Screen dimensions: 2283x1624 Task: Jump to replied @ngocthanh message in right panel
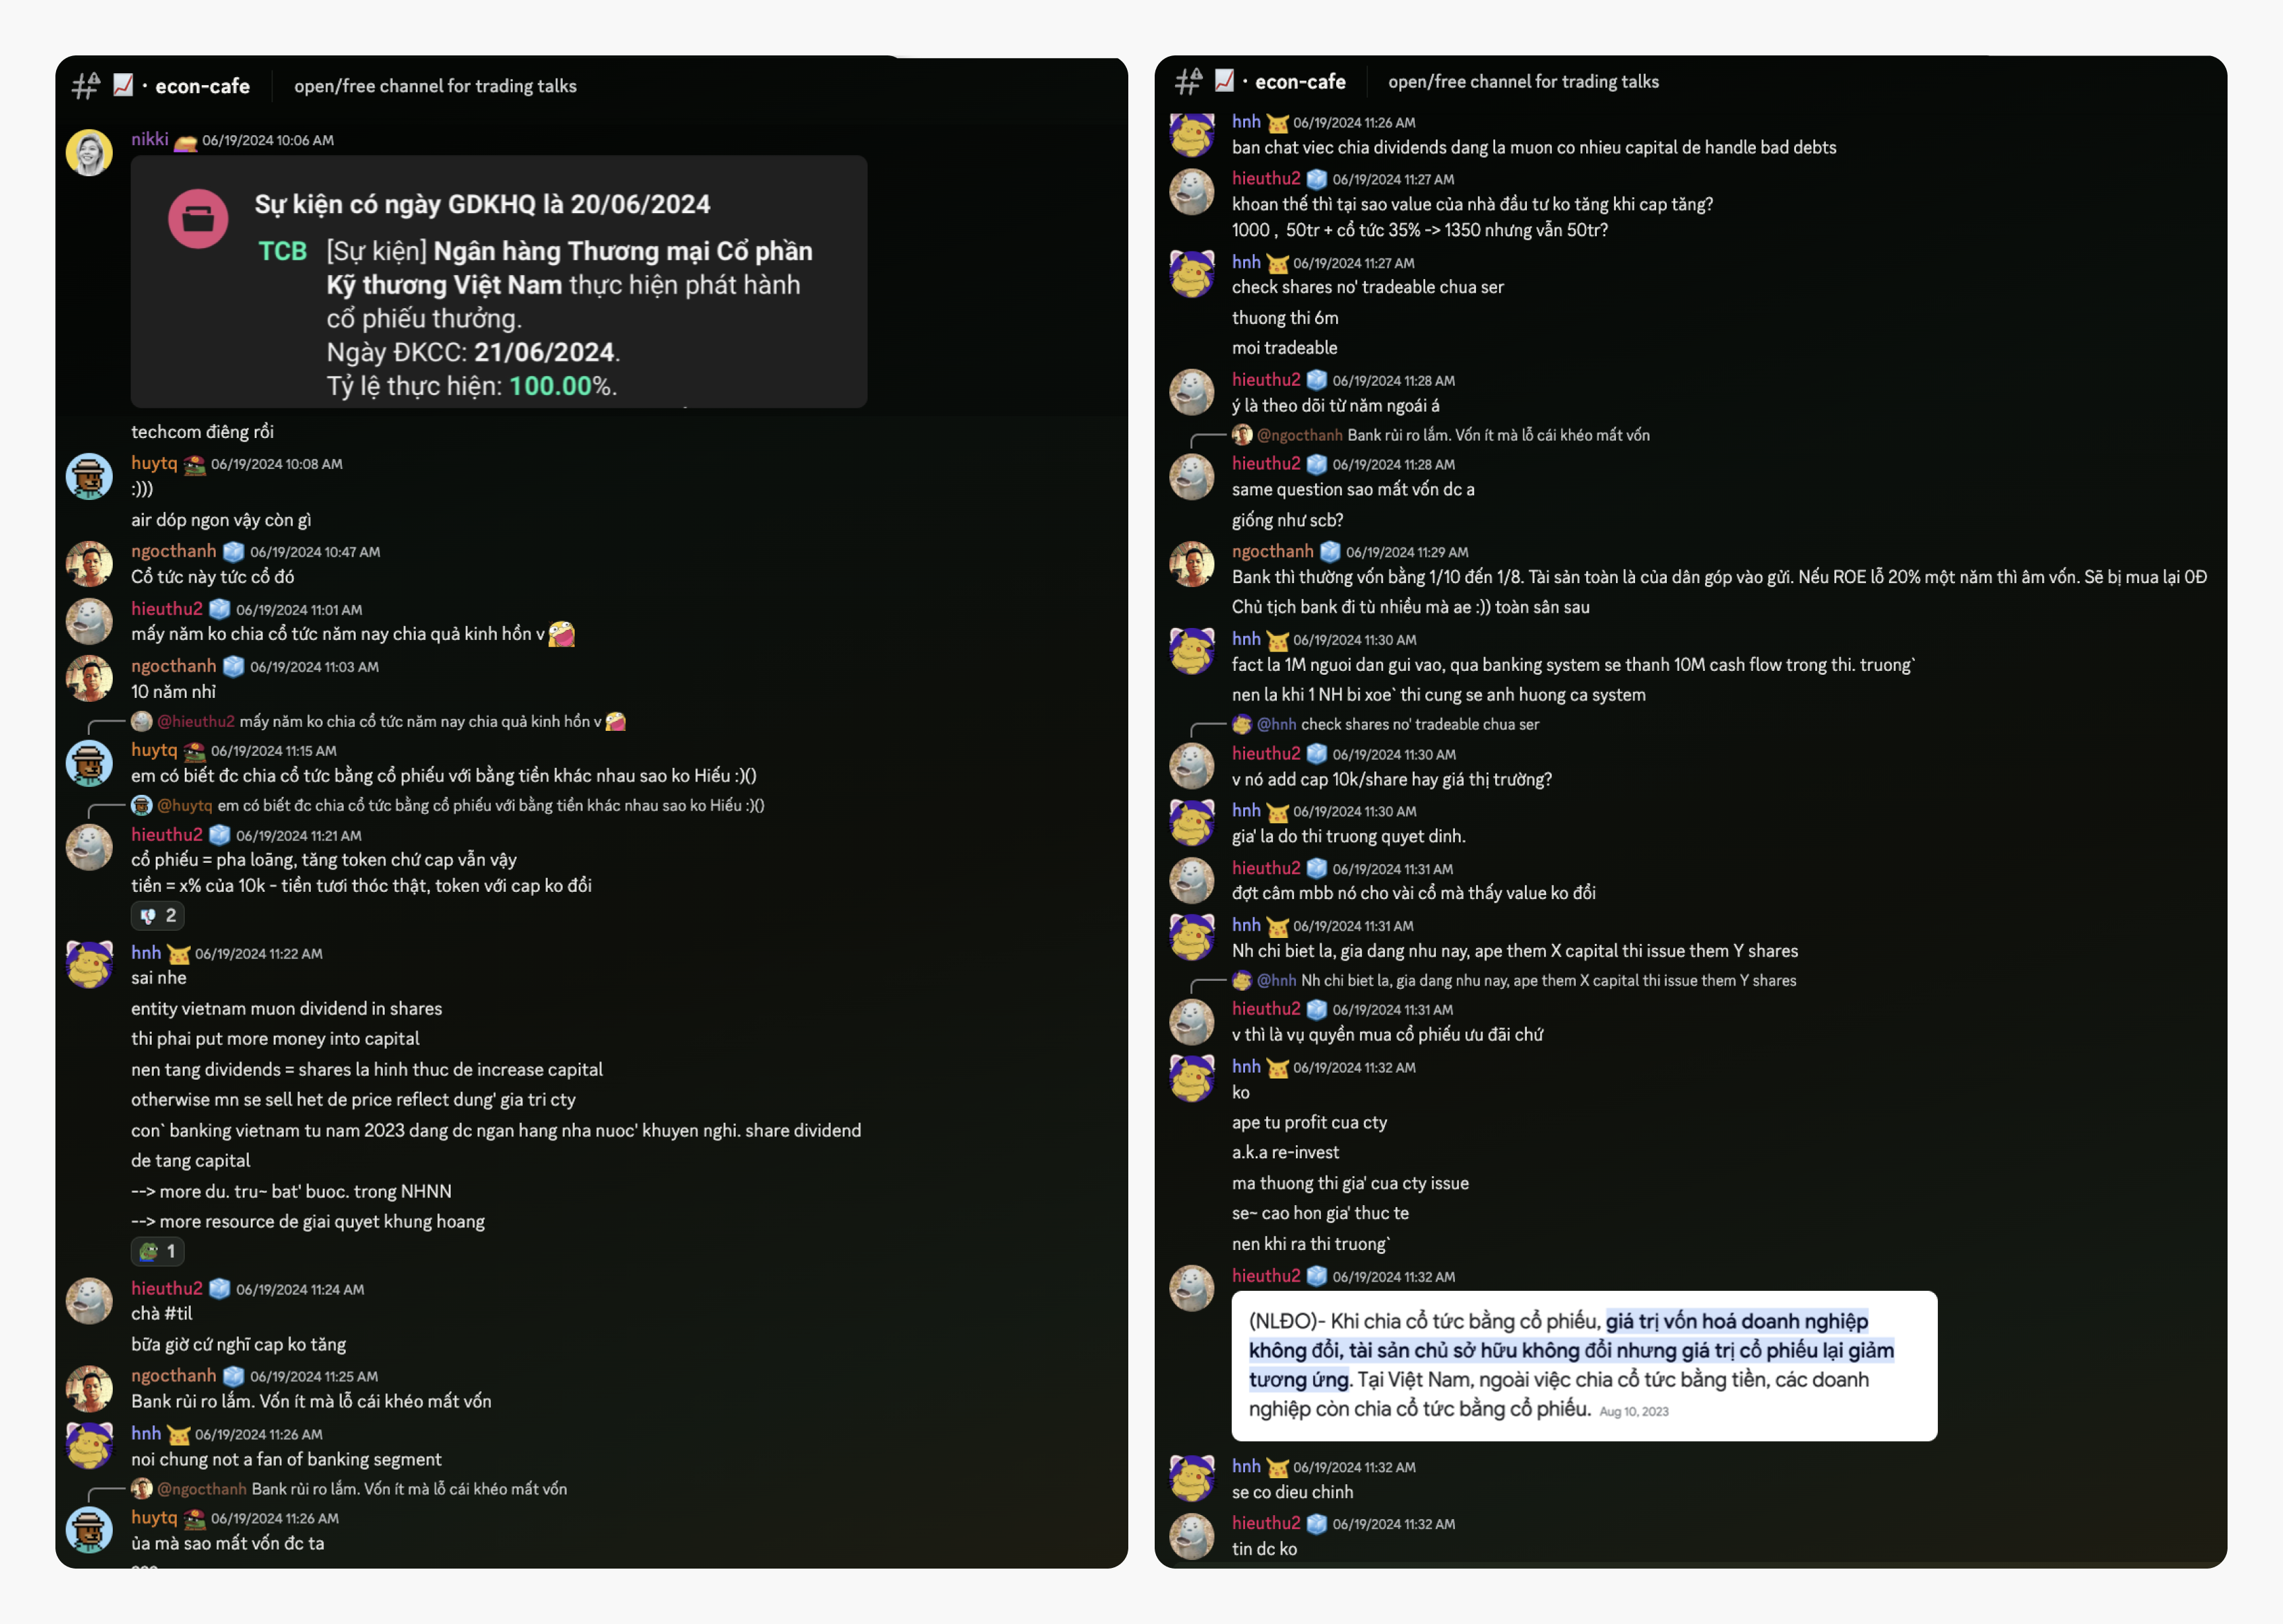coord(1441,435)
